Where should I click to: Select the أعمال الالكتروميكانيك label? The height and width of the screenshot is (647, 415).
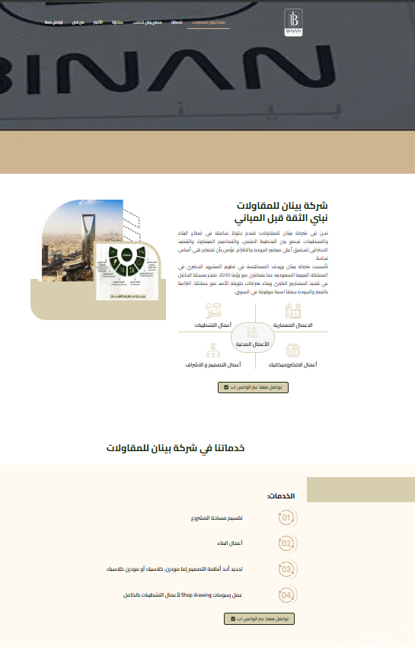point(292,365)
